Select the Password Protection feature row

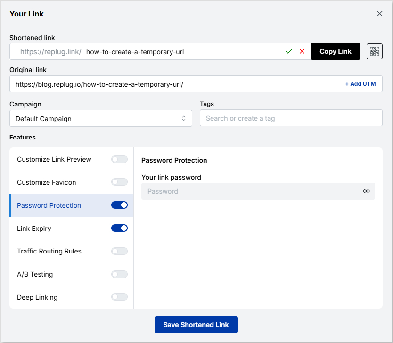(72, 205)
